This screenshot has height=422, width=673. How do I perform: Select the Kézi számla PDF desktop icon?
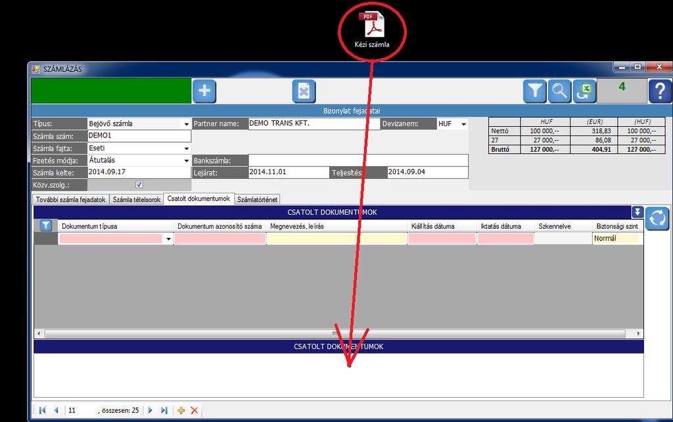click(372, 30)
